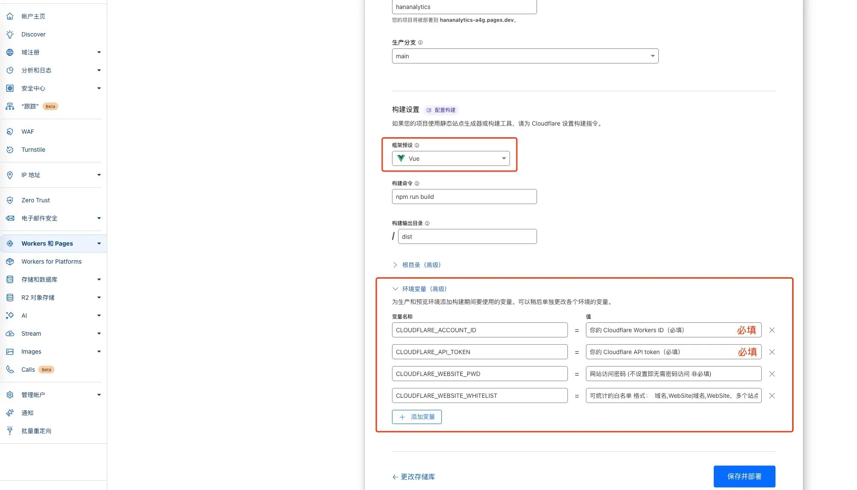Select Turnstile from the sidebar
This screenshot has width=857, height=490.
(33, 150)
